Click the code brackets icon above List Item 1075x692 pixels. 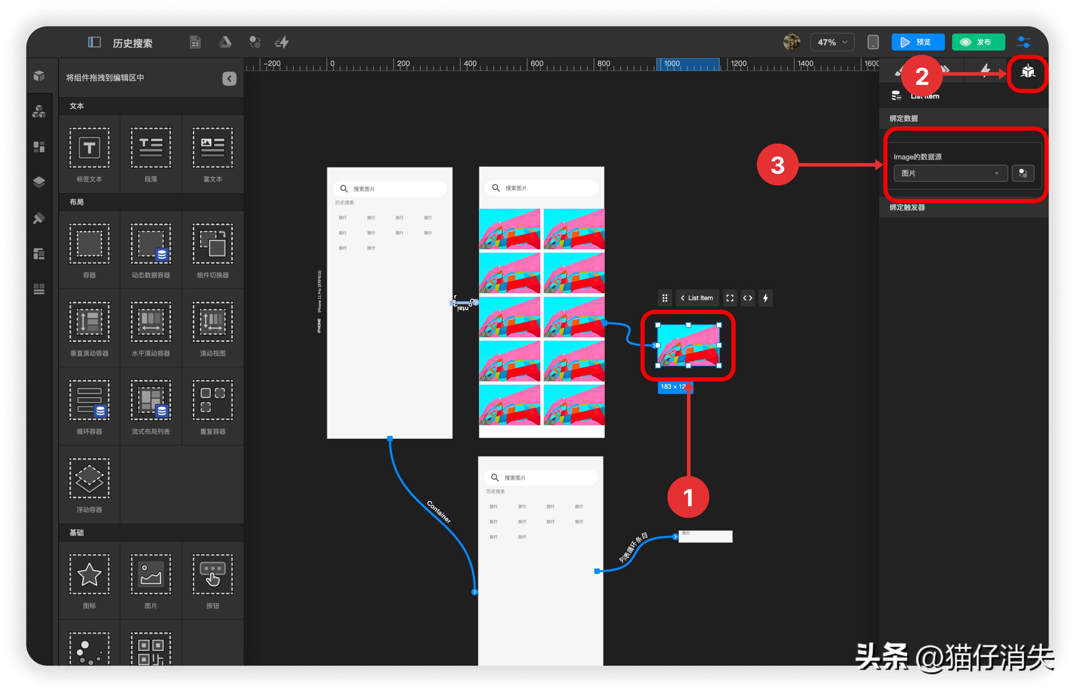tap(747, 298)
